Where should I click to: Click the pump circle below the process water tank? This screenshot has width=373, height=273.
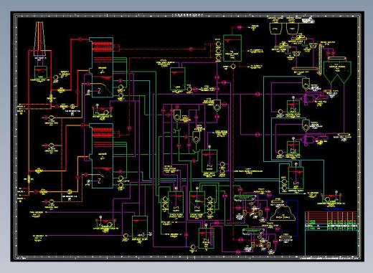click(232, 66)
